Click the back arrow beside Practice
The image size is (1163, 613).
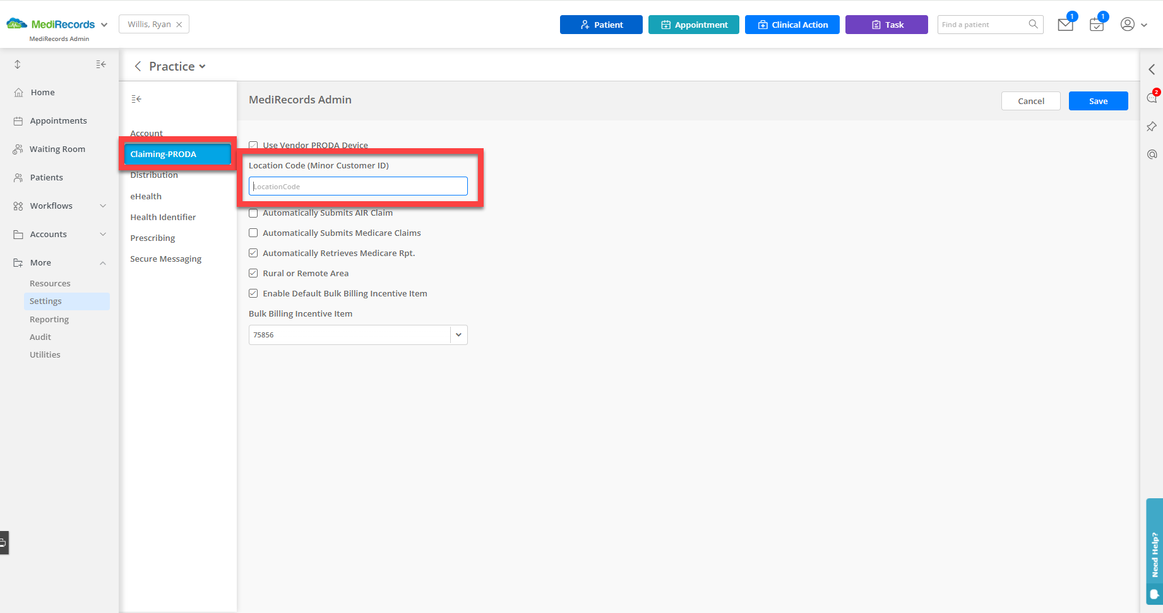(138, 66)
